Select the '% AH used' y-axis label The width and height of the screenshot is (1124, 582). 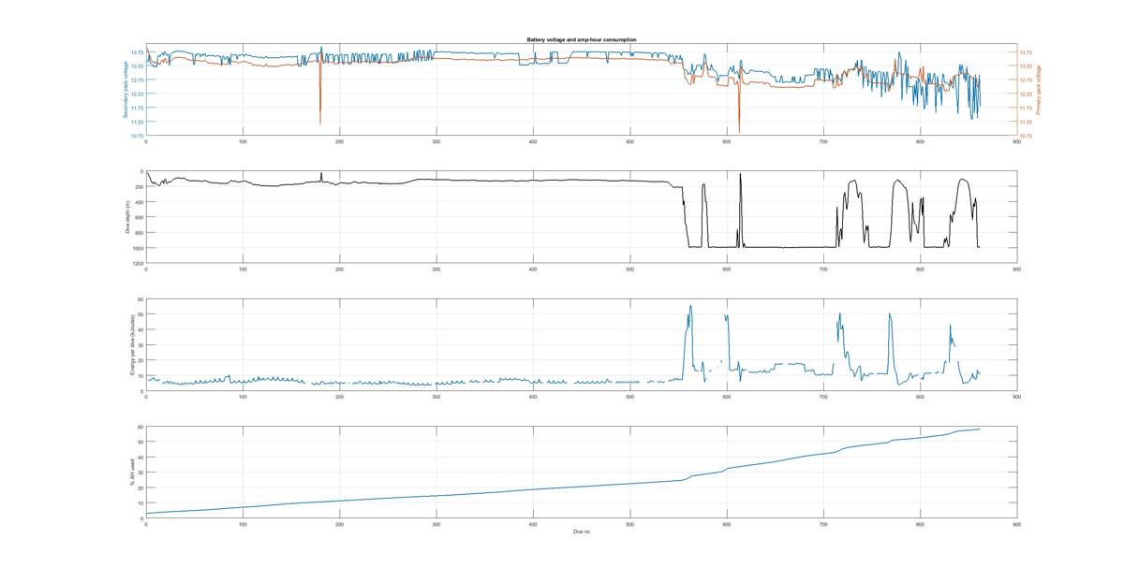click(x=133, y=472)
